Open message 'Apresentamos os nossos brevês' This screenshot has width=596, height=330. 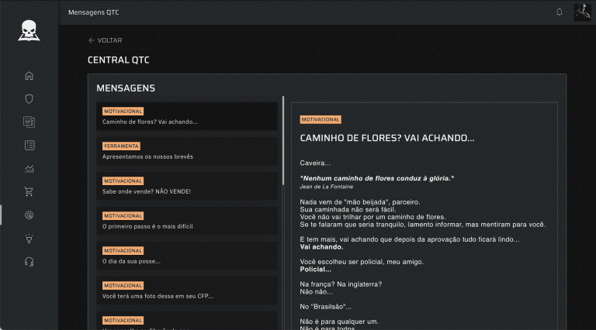coord(186,151)
